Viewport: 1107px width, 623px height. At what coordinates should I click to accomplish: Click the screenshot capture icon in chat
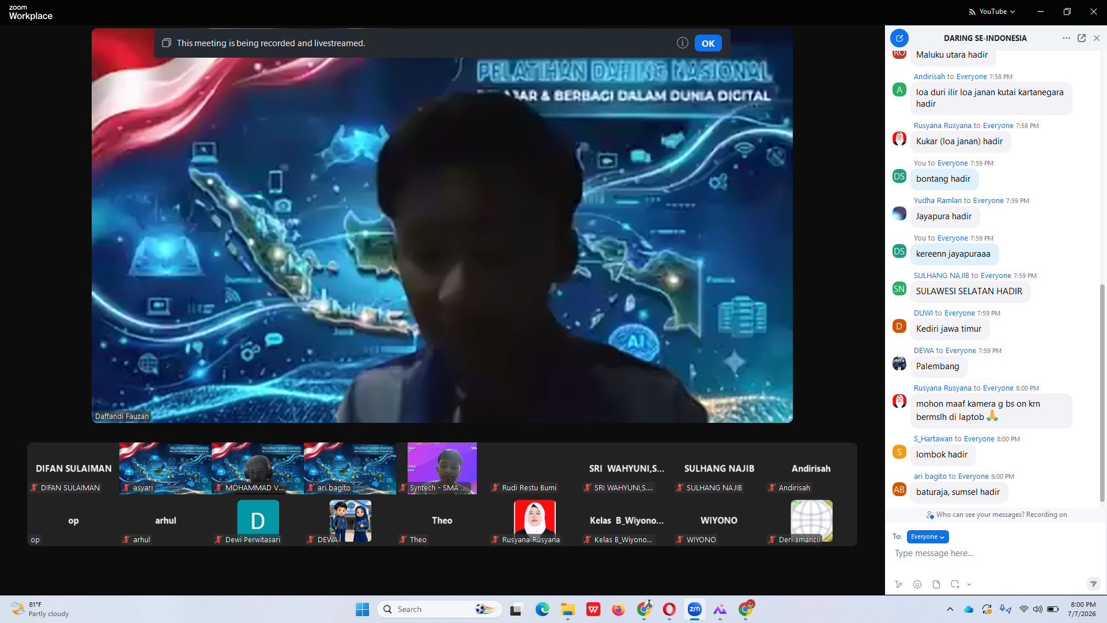tap(955, 584)
